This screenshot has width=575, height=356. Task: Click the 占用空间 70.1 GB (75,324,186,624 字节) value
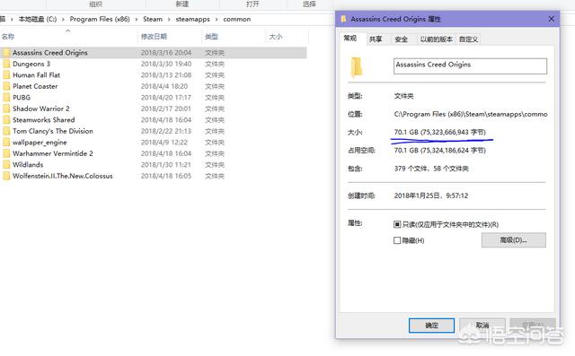click(x=439, y=151)
